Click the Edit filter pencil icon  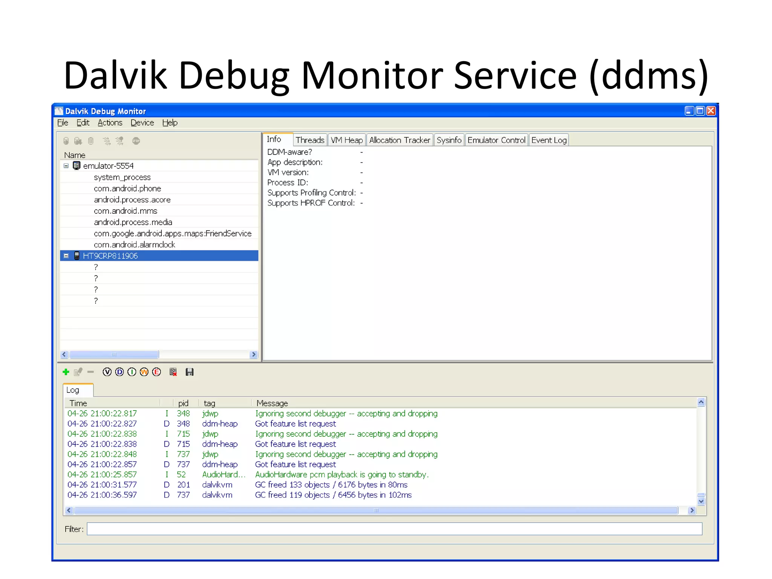(x=78, y=372)
